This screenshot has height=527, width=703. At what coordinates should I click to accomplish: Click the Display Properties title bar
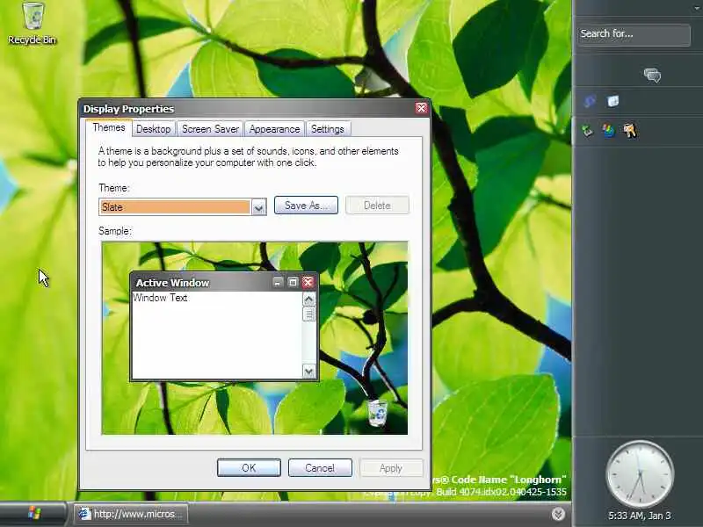click(x=255, y=108)
